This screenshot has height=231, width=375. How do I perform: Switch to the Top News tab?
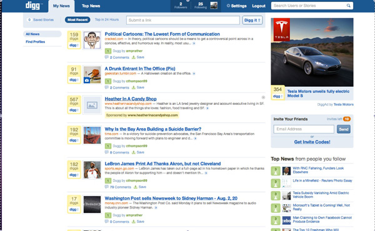tap(91, 6)
